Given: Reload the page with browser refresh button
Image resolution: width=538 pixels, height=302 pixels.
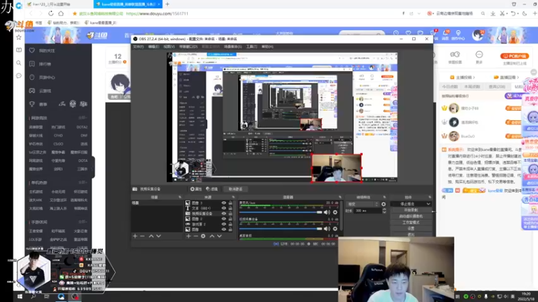Looking at the screenshot, I should 51,13.
